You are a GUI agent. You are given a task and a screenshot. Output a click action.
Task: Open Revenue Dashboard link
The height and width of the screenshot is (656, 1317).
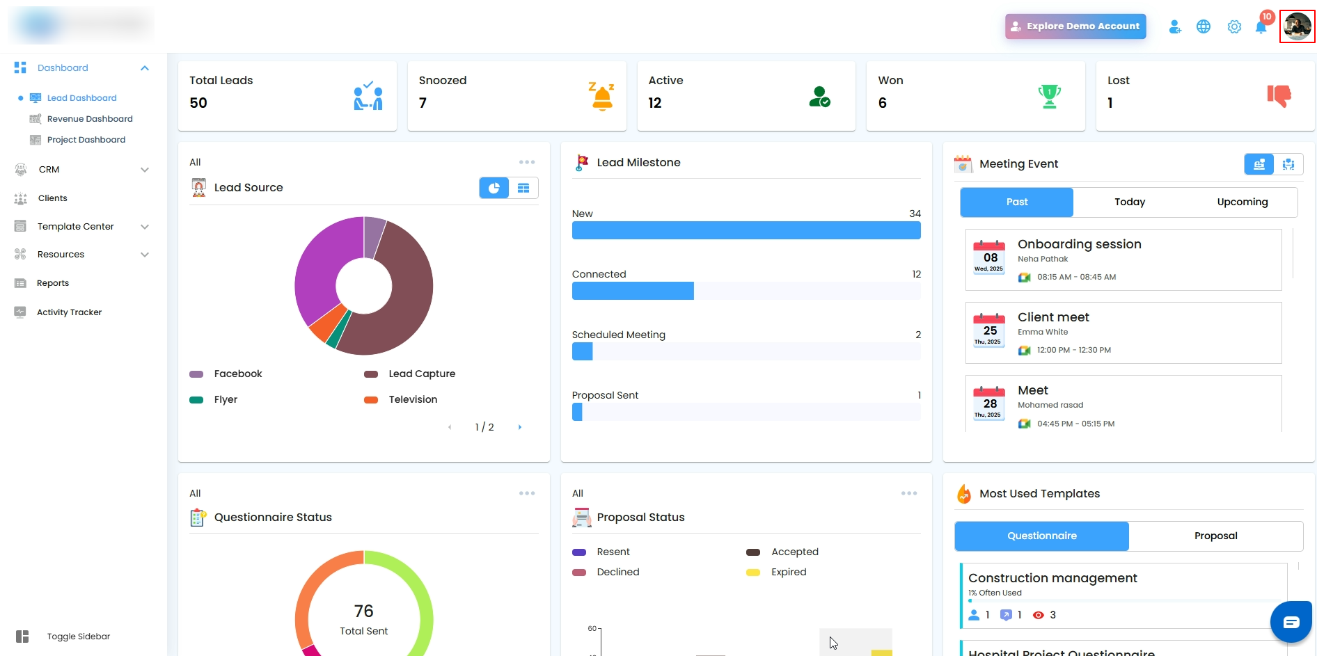pyautogui.click(x=90, y=119)
